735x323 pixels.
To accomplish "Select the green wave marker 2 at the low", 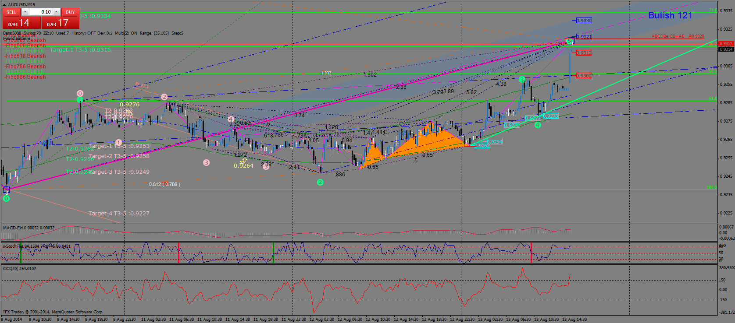I will [x=320, y=182].
